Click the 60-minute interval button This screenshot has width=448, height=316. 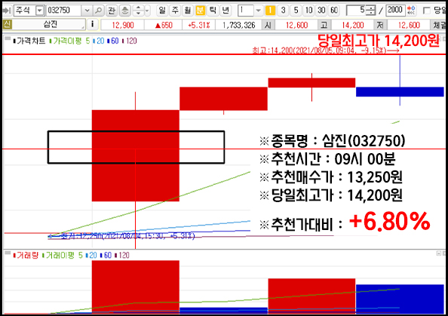coord(334,11)
